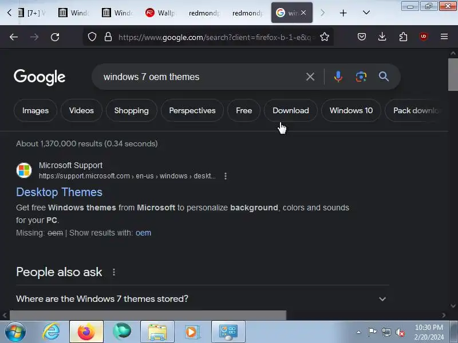Show hidden system tray icons
The image size is (458, 343).
coord(359,332)
